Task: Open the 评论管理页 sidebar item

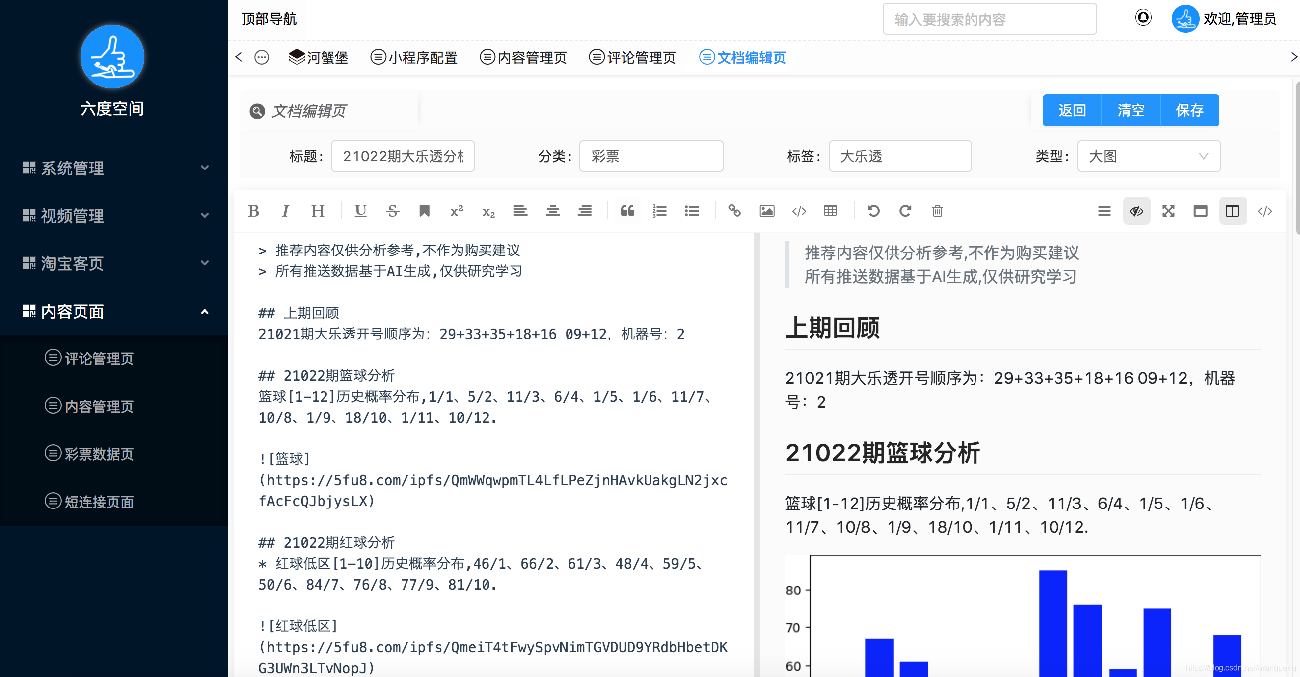Action: coord(113,358)
